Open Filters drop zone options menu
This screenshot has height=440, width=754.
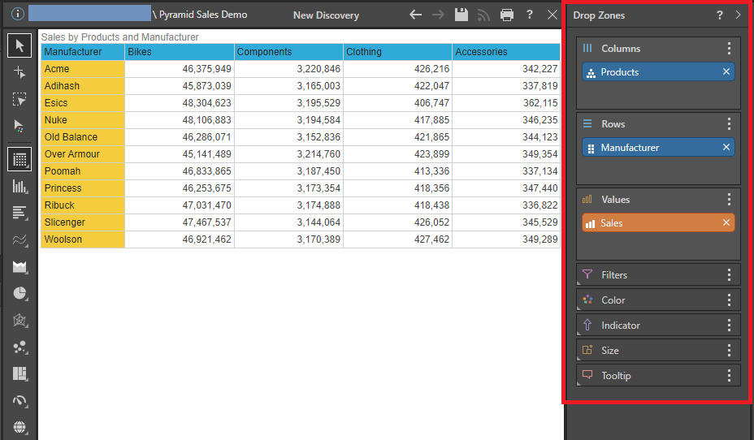[729, 275]
